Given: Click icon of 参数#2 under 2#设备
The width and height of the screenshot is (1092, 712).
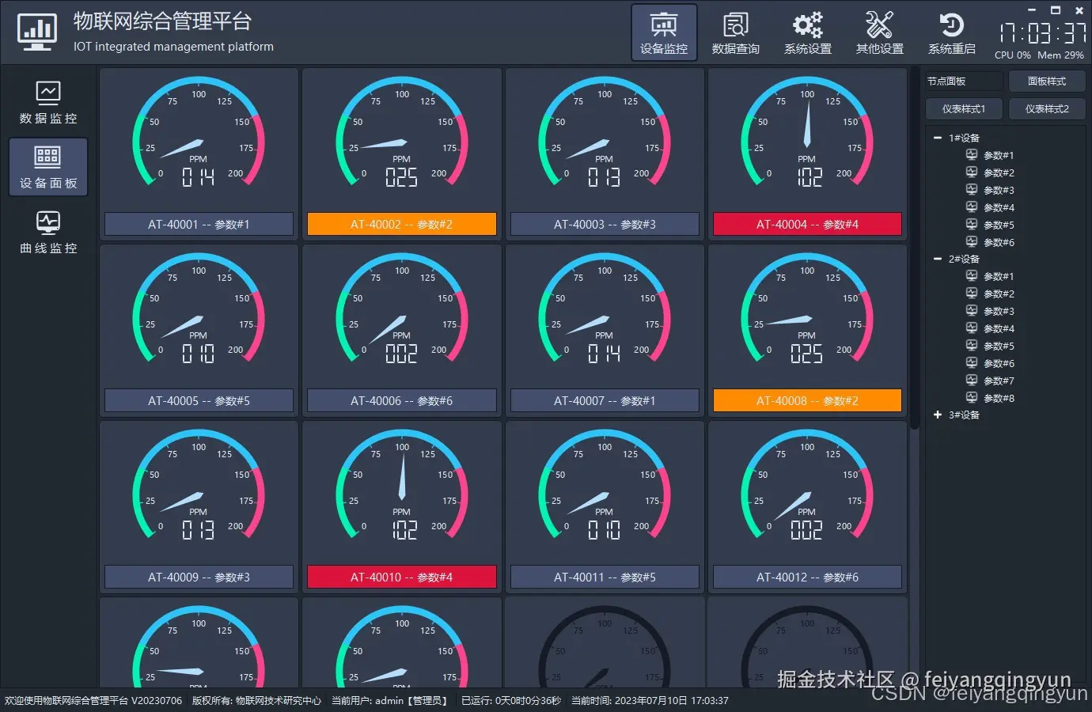Looking at the screenshot, I should click(x=972, y=294).
